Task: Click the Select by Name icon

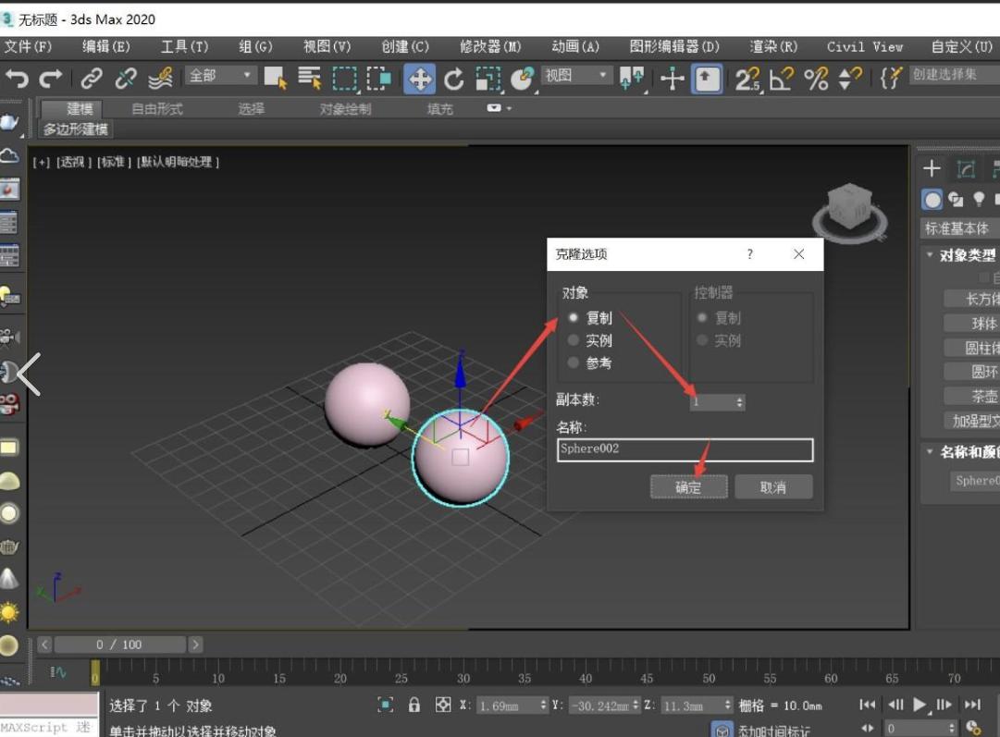Action: pos(309,79)
